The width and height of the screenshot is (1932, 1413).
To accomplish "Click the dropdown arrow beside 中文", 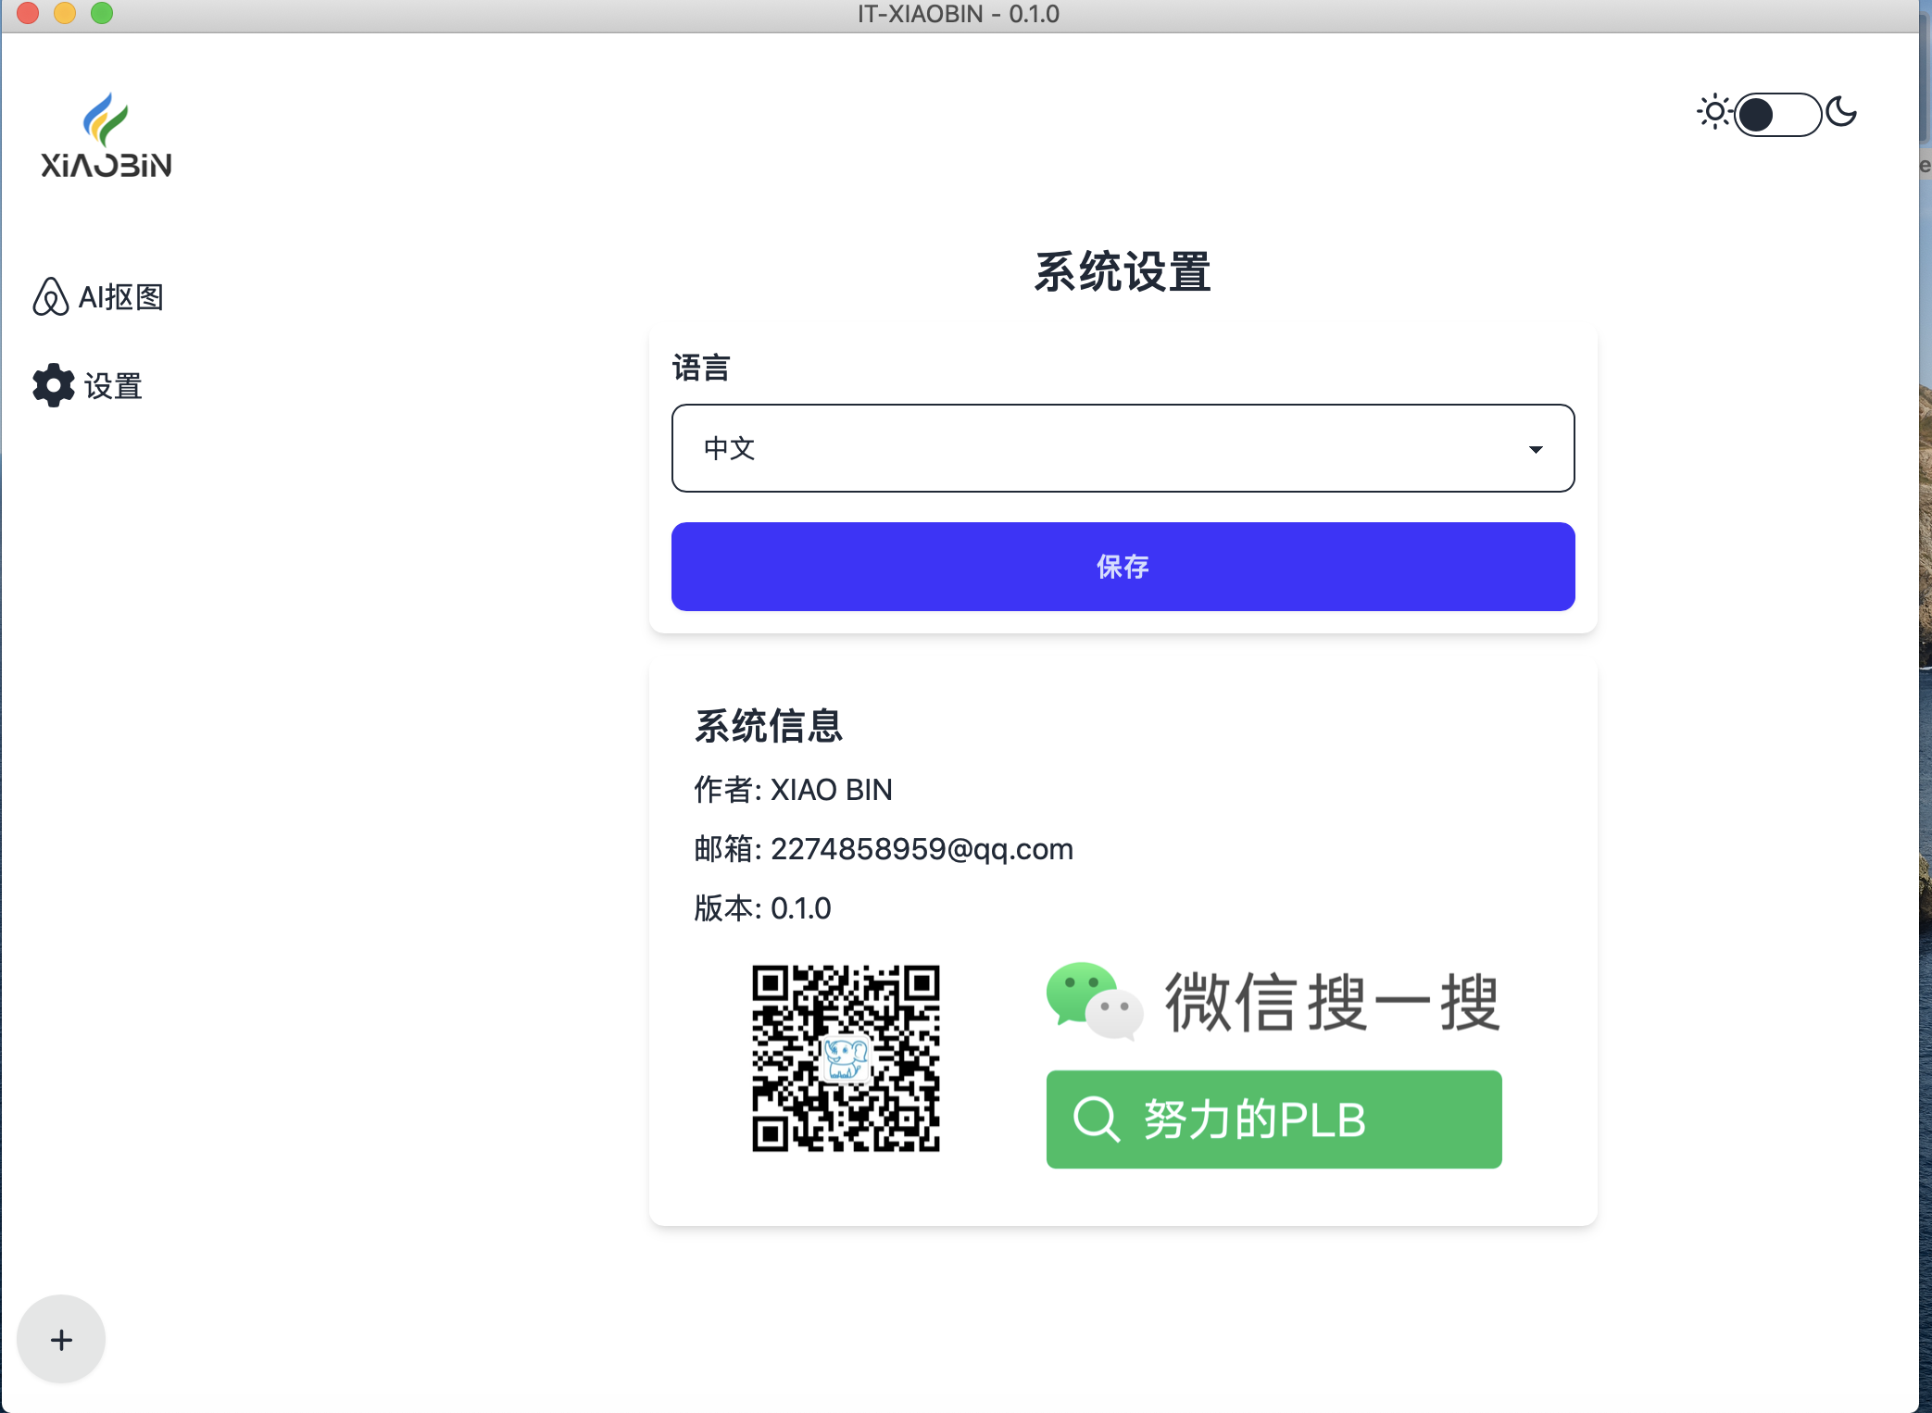I will click(1535, 449).
